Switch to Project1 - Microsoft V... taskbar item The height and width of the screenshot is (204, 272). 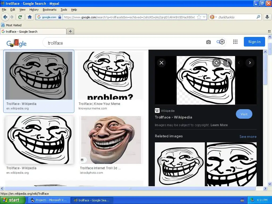[49, 200]
